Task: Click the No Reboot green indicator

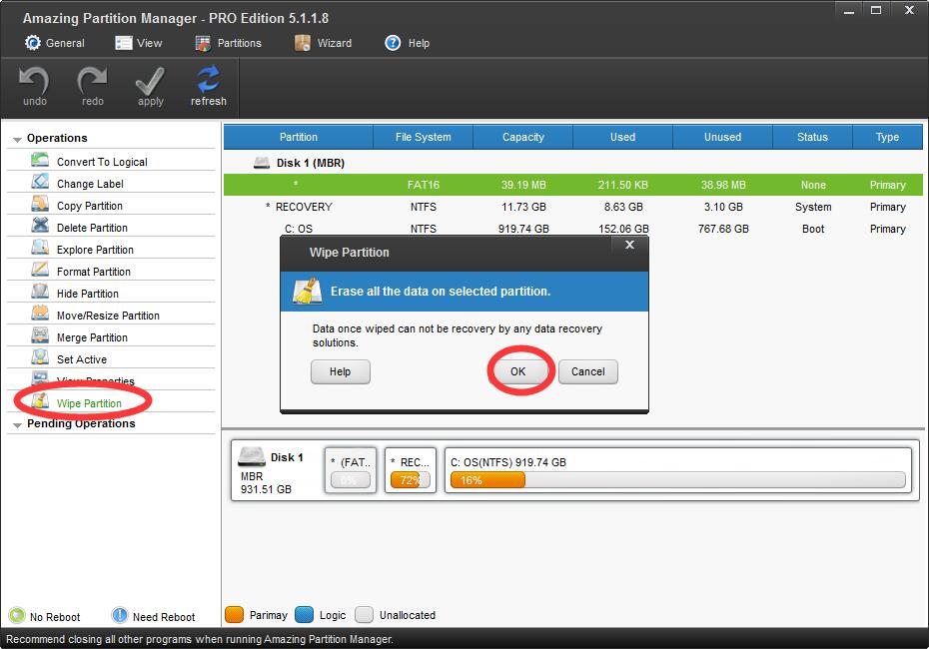Action: tap(17, 615)
